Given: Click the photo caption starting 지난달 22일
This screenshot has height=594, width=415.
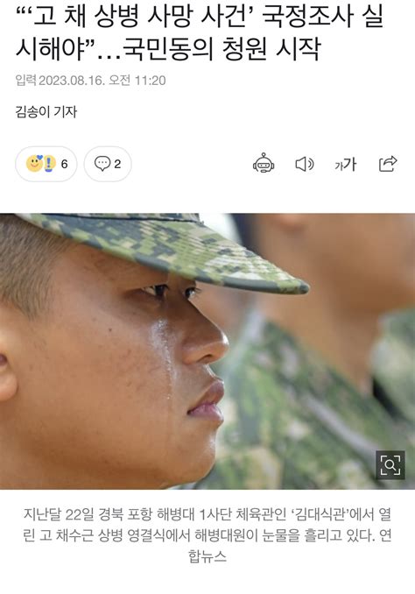Looking at the screenshot, I should click(x=207, y=535).
